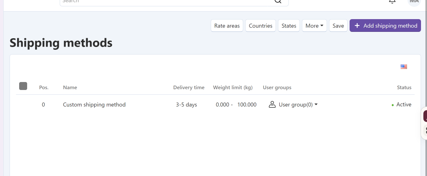Click the Weight limit (kg) header
The width and height of the screenshot is (427, 176).
pos(233,88)
